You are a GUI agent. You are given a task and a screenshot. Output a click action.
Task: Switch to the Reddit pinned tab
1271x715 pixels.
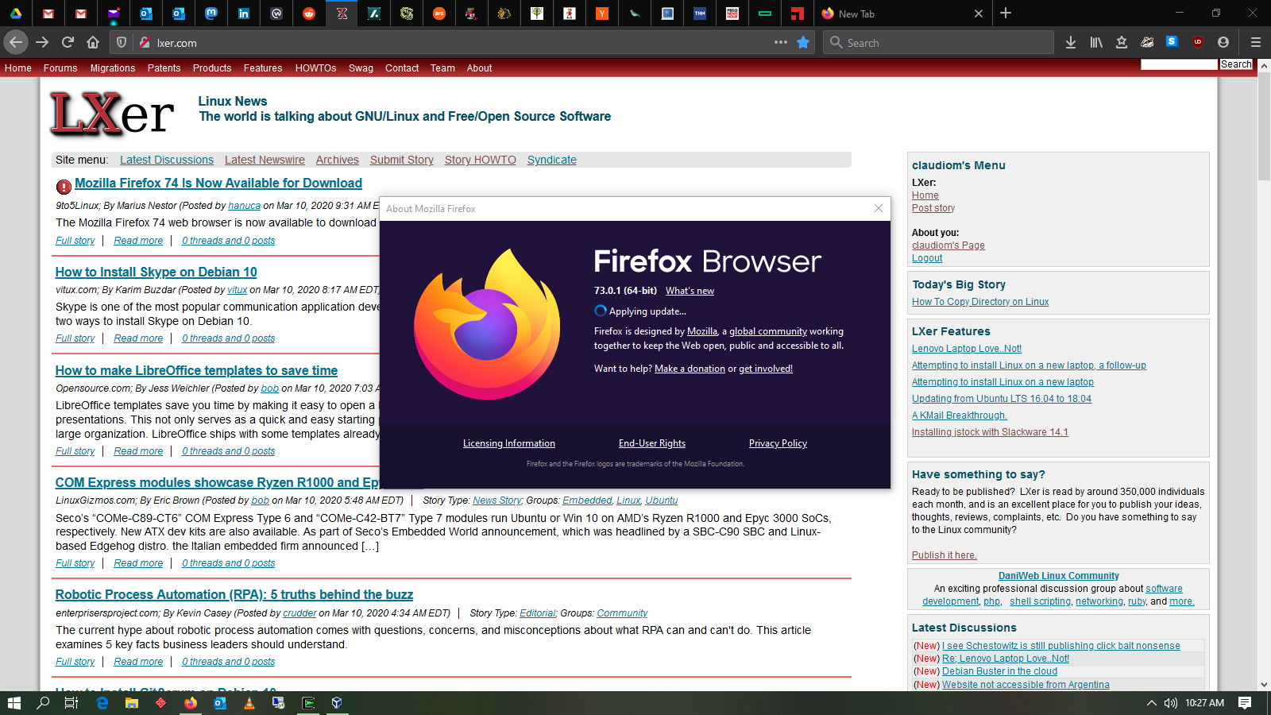tap(309, 14)
